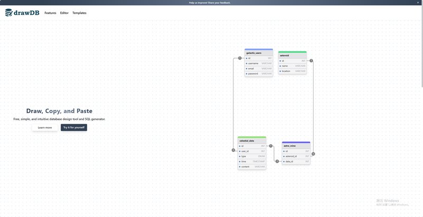
Task: Select the galactic_users table header
Action: 259,53
